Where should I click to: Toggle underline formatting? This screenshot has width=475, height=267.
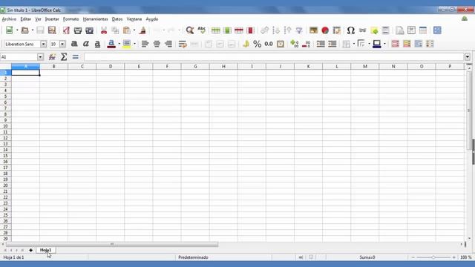point(97,44)
